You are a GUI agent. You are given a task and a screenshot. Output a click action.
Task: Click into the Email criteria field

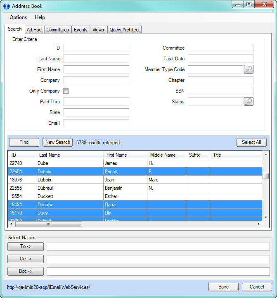[96, 123]
